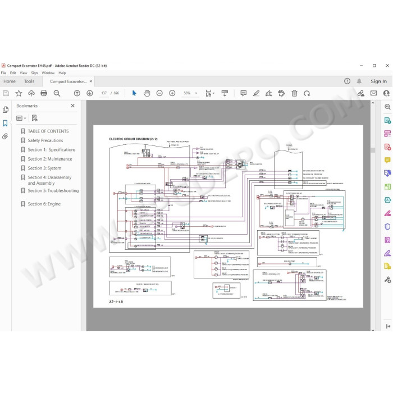
Task: Select the Highlight text pen tool
Action: click(256, 93)
